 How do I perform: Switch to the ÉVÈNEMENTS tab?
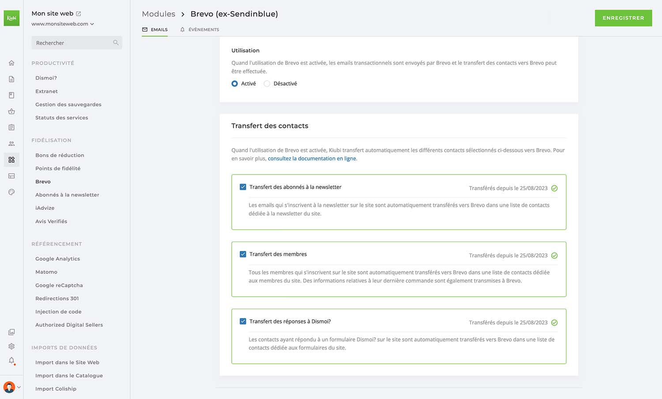(199, 30)
